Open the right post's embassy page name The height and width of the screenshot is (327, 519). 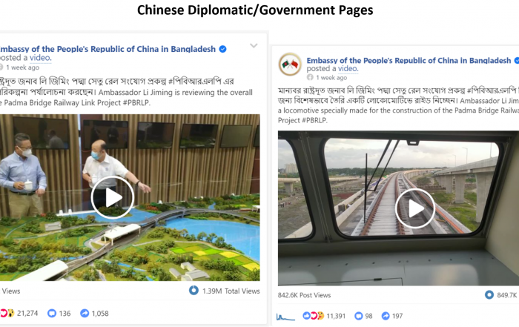click(409, 60)
